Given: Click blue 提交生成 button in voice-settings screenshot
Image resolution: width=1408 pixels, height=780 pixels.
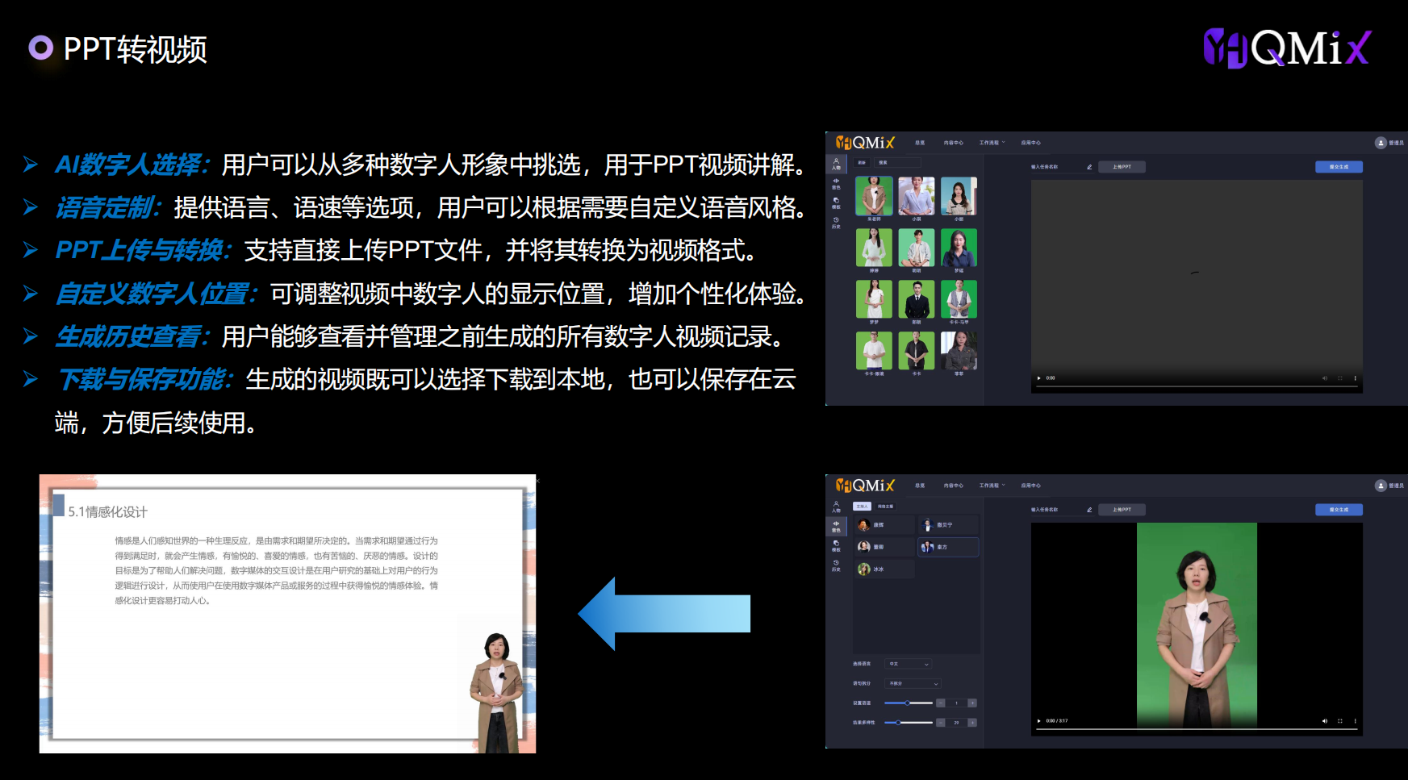Looking at the screenshot, I should (1339, 510).
